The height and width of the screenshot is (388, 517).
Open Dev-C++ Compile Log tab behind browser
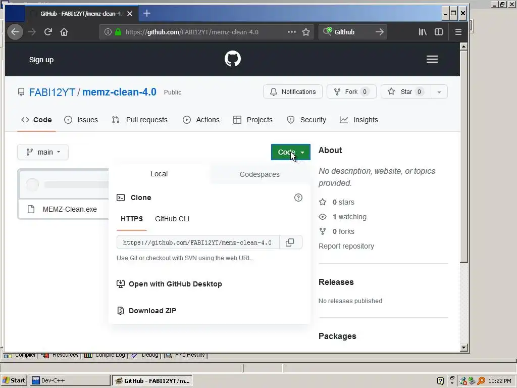pos(105,355)
